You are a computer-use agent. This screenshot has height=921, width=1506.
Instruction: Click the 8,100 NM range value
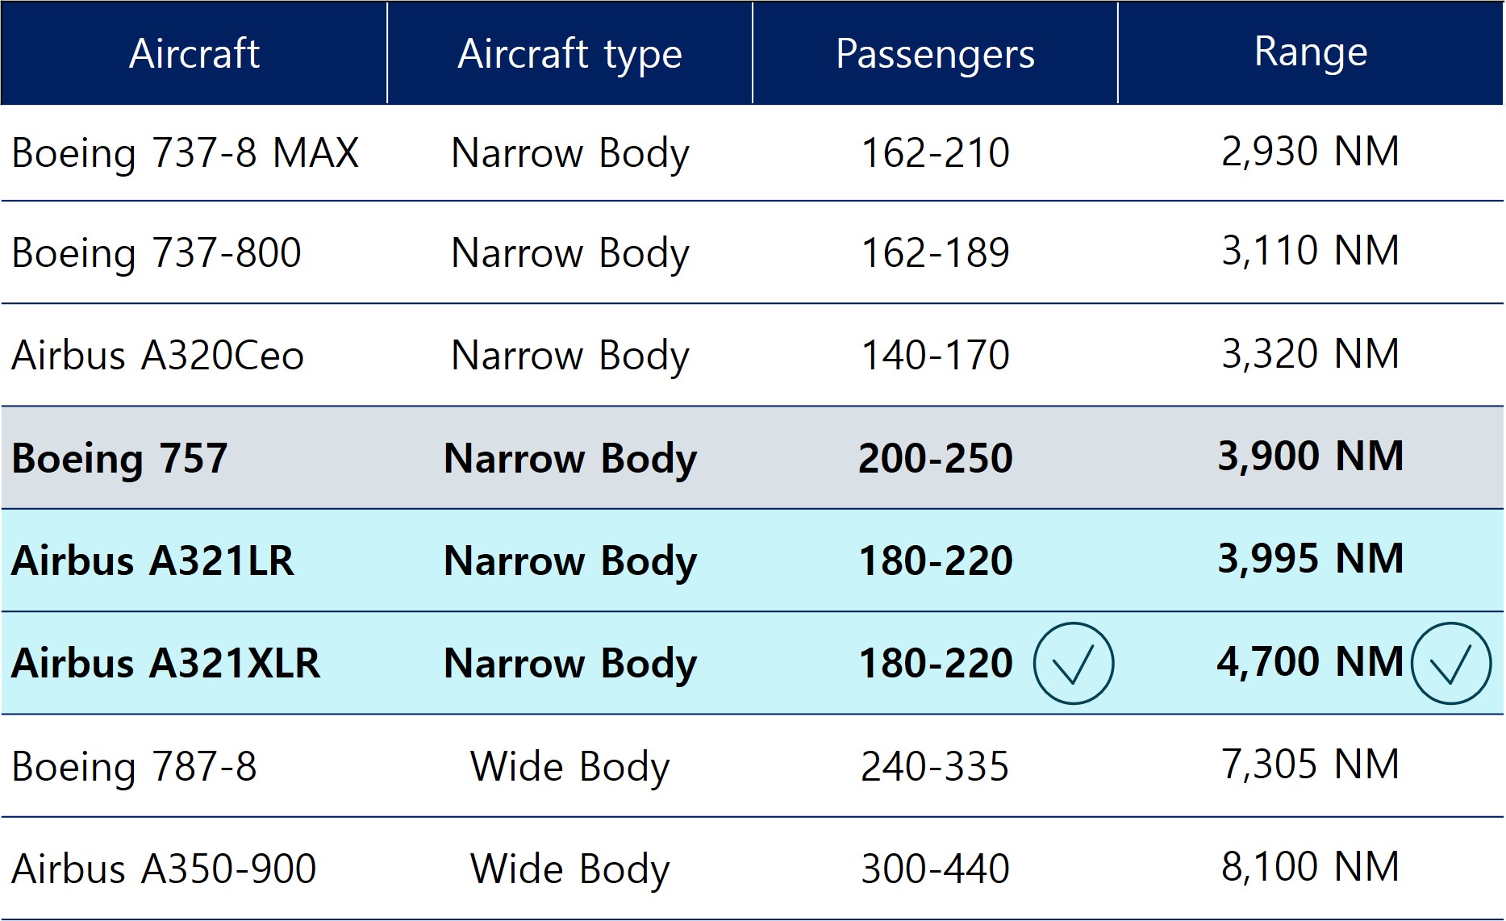tap(1311, 867)
